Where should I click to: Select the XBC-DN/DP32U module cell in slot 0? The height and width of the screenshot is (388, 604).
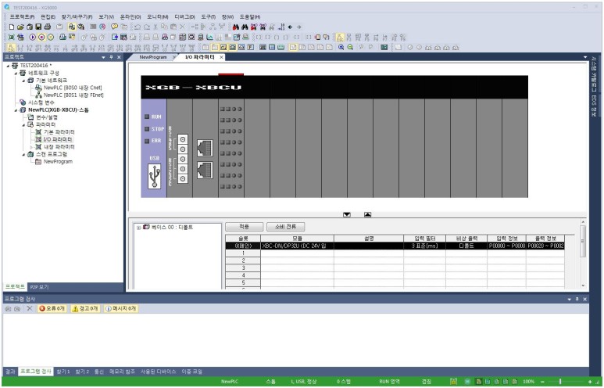coord(297,246)
